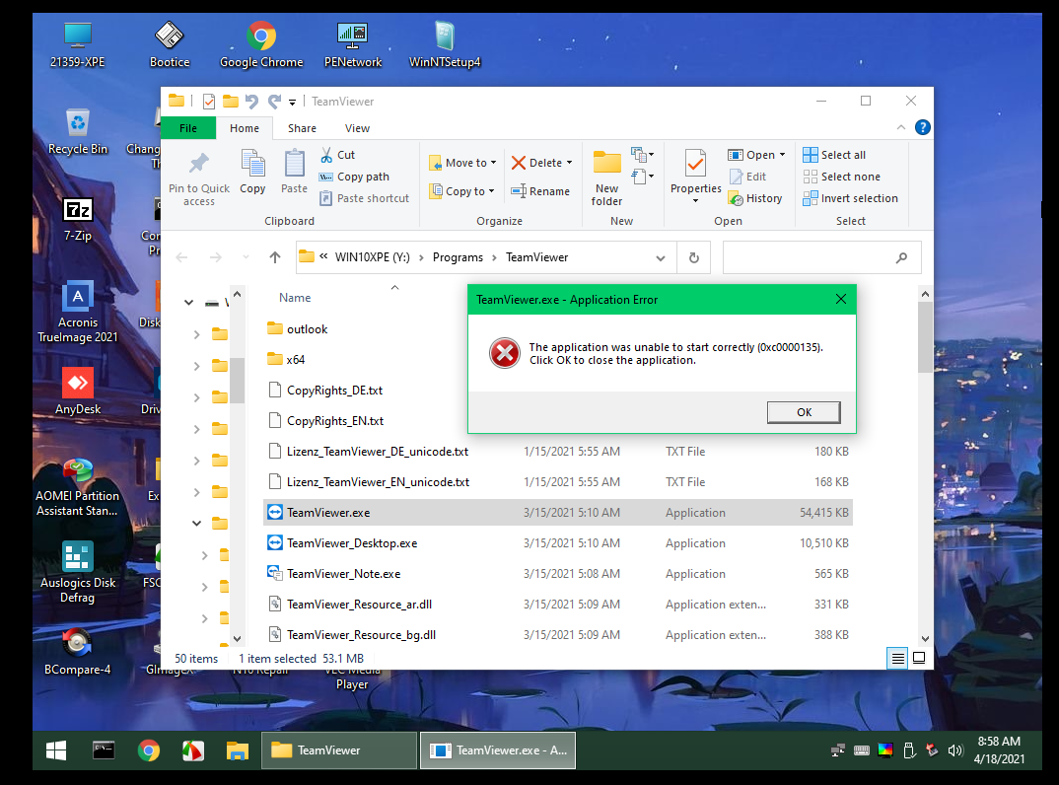Open the Customize Quick Access Toolbar arrow
1059x785 pixels.
pyautogui.click(x=293, y=102)
